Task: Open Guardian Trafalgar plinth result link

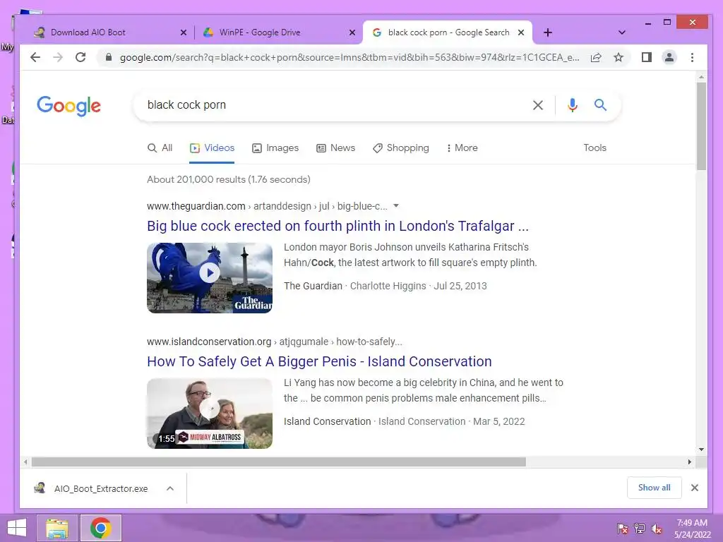Action: (337, 226)
